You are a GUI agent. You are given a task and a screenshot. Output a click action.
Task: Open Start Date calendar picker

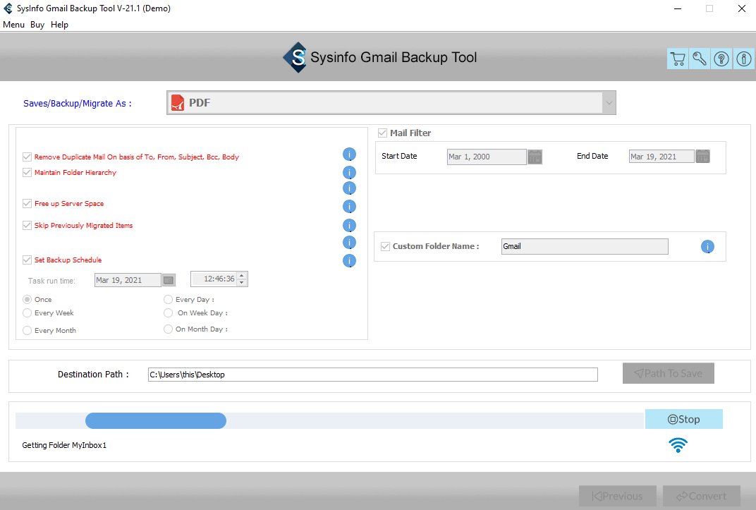click(535, 157)
